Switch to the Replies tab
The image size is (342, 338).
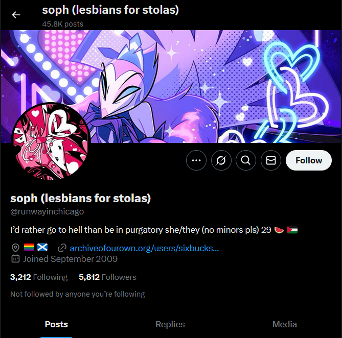pos(170,324)
